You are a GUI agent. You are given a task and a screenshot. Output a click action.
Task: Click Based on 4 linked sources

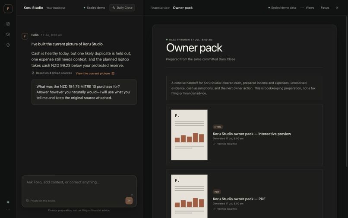coord(52,73)
